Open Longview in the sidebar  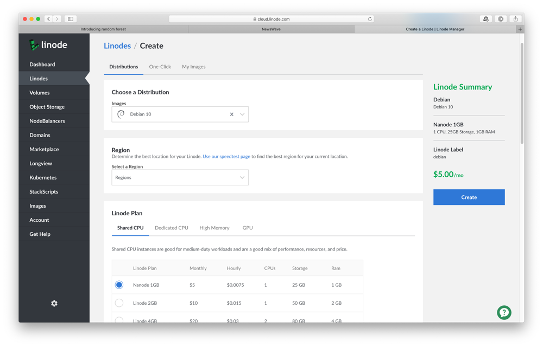pyautogui.click(x=54, y=164)
